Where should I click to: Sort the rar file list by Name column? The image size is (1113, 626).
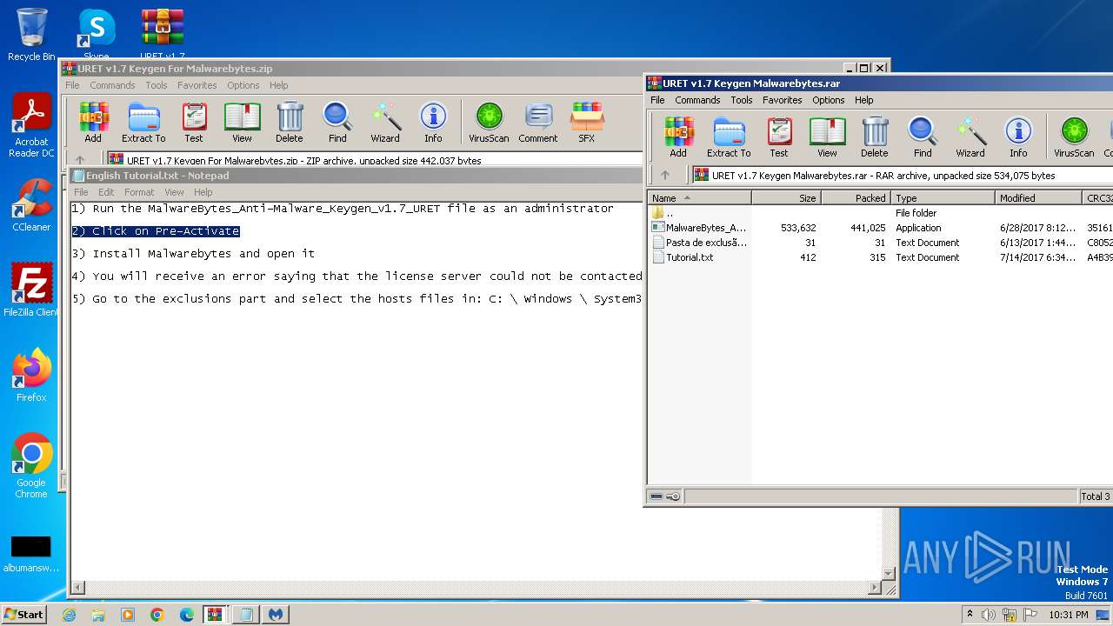tap(700, 198)
